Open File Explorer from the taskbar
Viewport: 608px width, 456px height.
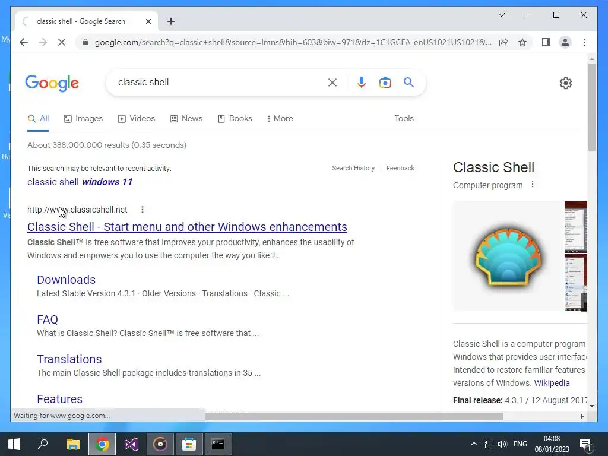(72, 444)
